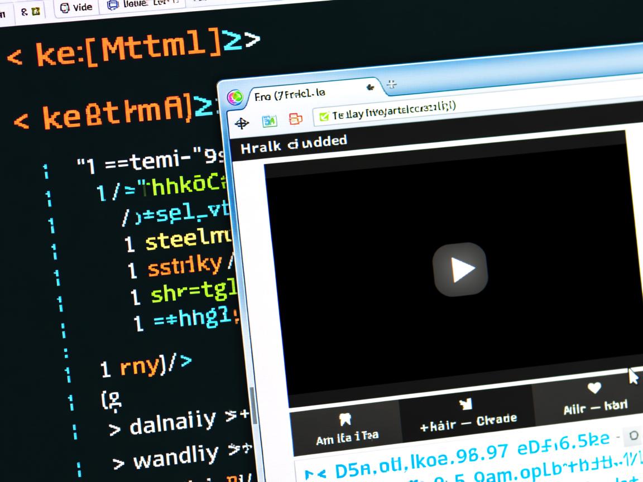The height and width of the screenshot is (482, 643).
Task: Click the address bar URL text
Action: click(x=394, y=110)
